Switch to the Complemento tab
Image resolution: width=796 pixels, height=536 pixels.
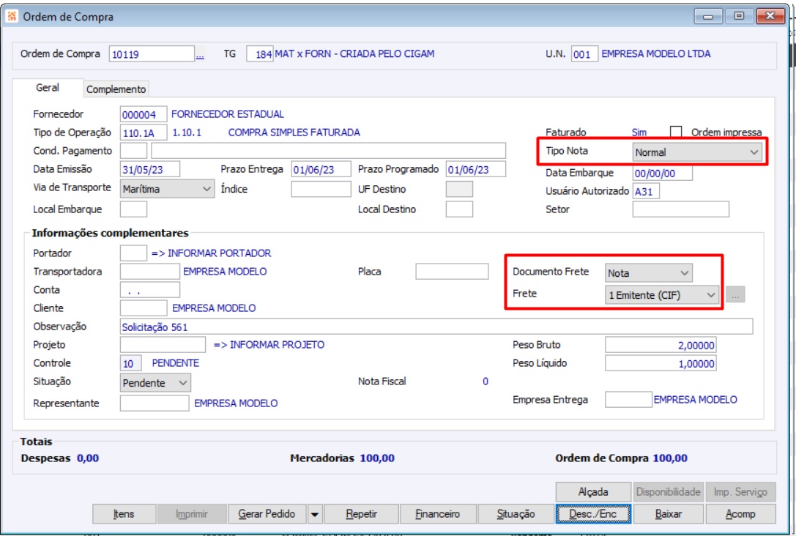[x=116, y=89]
